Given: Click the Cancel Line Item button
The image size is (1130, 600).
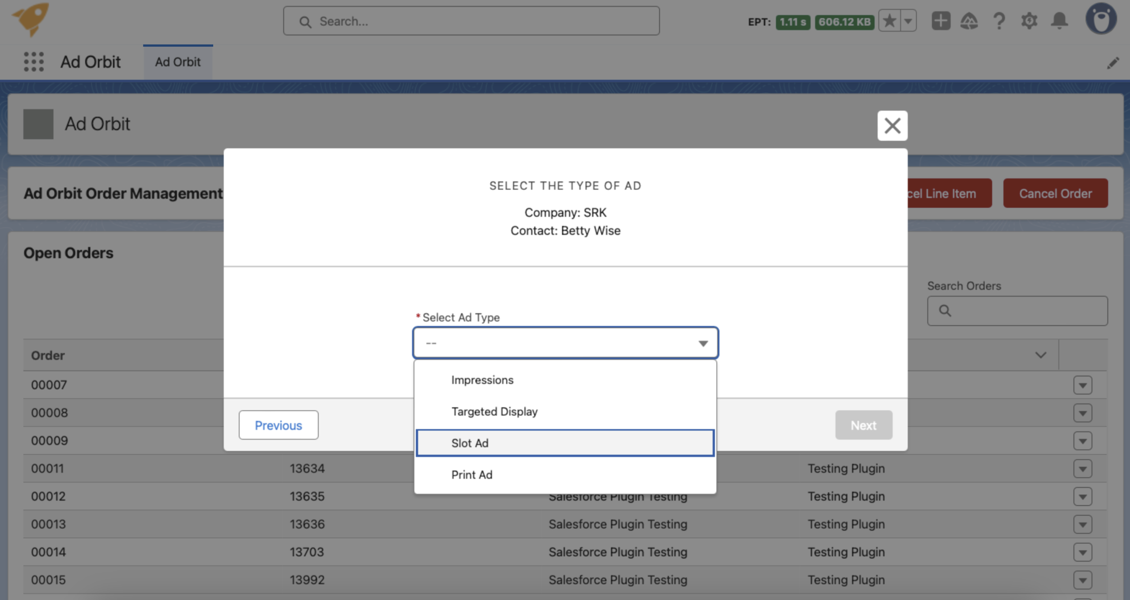Looking at the screenshot, I should [949, 193].
